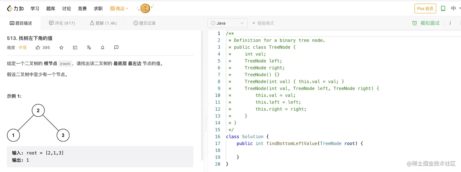Click line number 1 in the gutter

219,33
